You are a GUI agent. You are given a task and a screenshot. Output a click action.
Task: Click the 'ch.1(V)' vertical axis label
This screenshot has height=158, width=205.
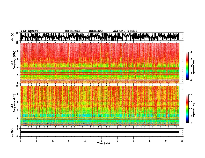coord(12,37)
